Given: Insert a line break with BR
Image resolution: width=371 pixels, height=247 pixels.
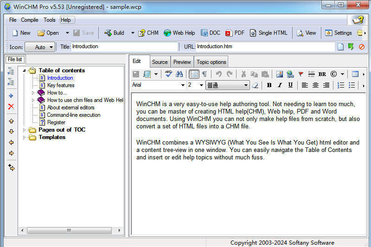Looking at the screenshot, I should tap(322, 74).
